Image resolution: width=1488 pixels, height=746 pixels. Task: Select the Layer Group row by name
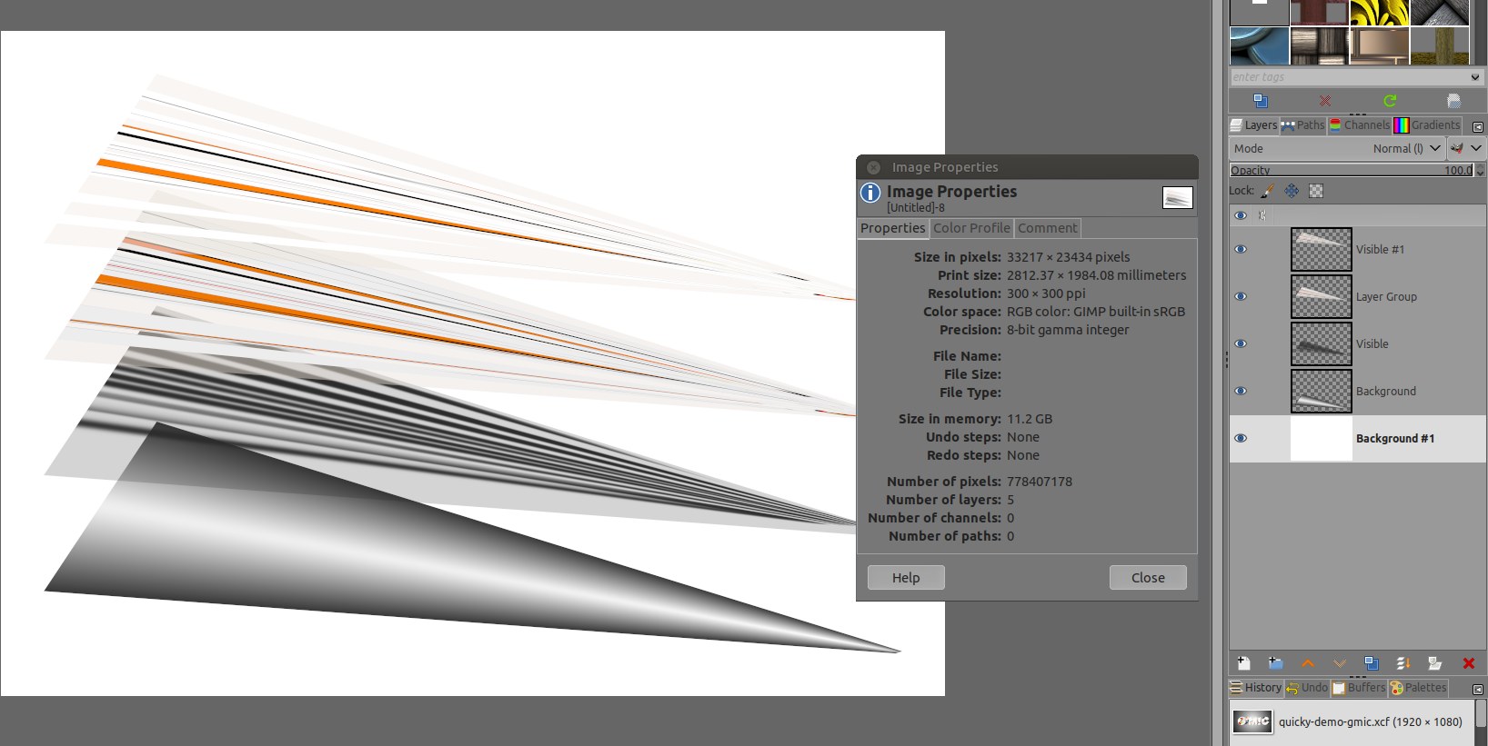1386,297
